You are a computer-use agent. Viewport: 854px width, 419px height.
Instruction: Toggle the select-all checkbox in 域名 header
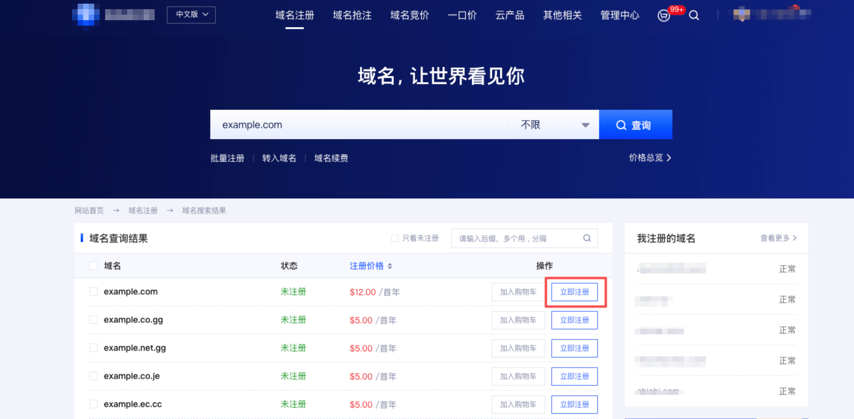click(x=94, y=265)
